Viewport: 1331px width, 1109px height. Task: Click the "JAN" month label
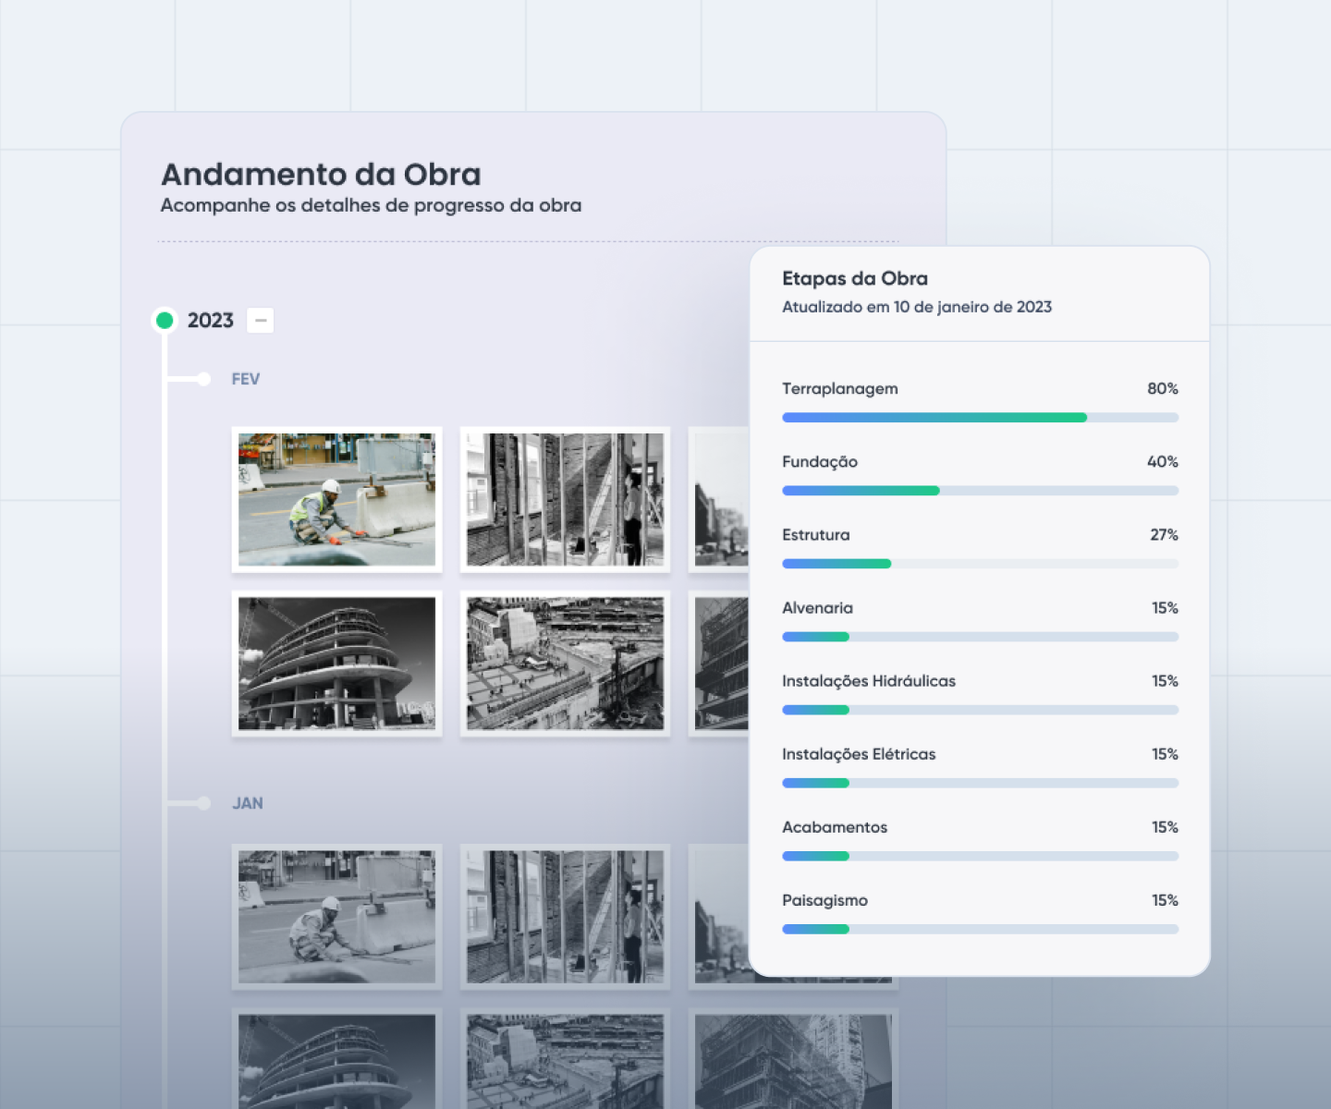point(248,803)
